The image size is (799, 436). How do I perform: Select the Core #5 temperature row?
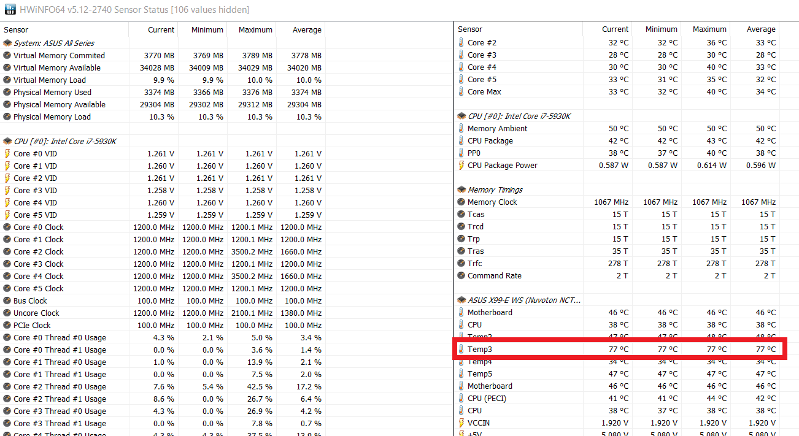pos(617,79)
